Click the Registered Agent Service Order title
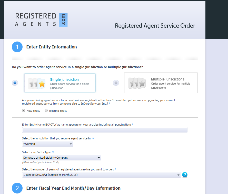 tap(155, 26)
